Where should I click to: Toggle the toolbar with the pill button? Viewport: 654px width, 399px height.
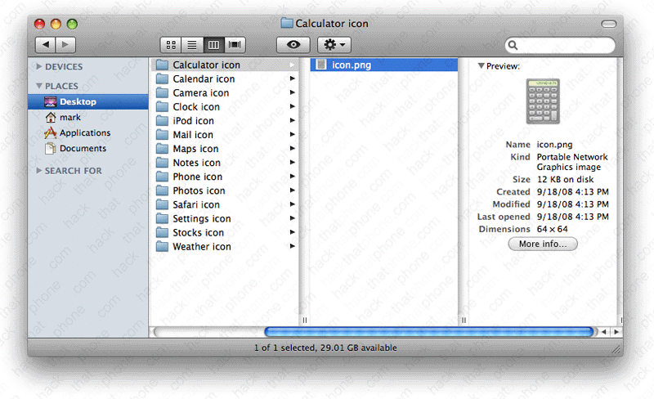point(607,24)
